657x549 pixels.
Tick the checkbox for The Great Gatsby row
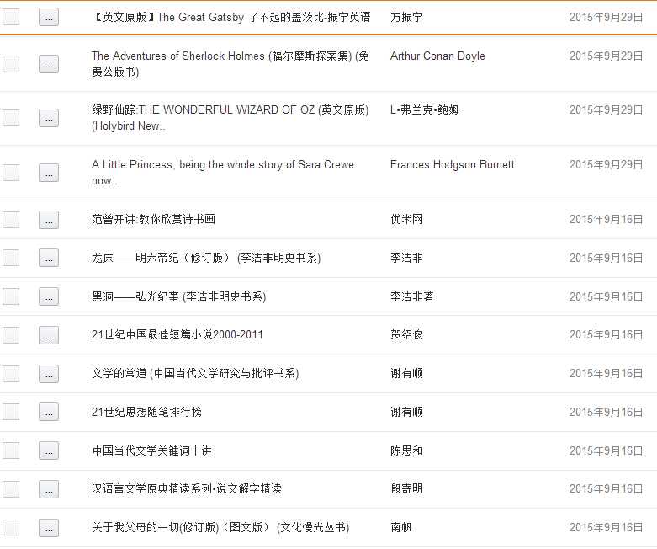click(x=11, y=17)
